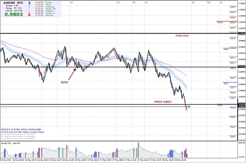Click the RDL level label
The height and width of the screenshot is (163, 246).
pos(226,84)
